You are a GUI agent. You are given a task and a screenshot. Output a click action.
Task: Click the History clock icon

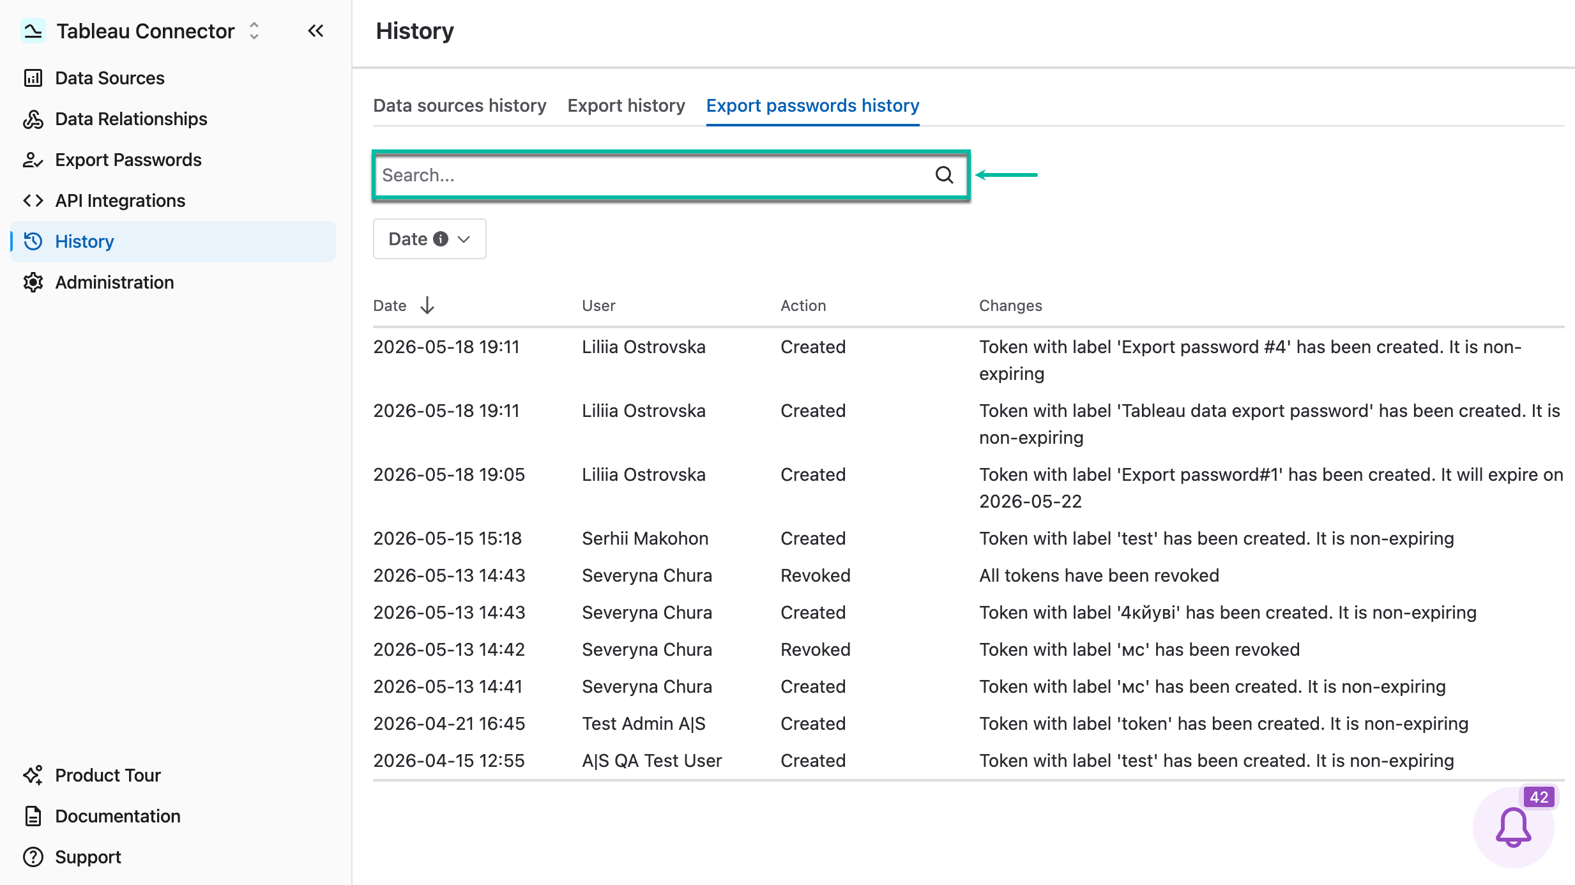click(x=33, y=241)
